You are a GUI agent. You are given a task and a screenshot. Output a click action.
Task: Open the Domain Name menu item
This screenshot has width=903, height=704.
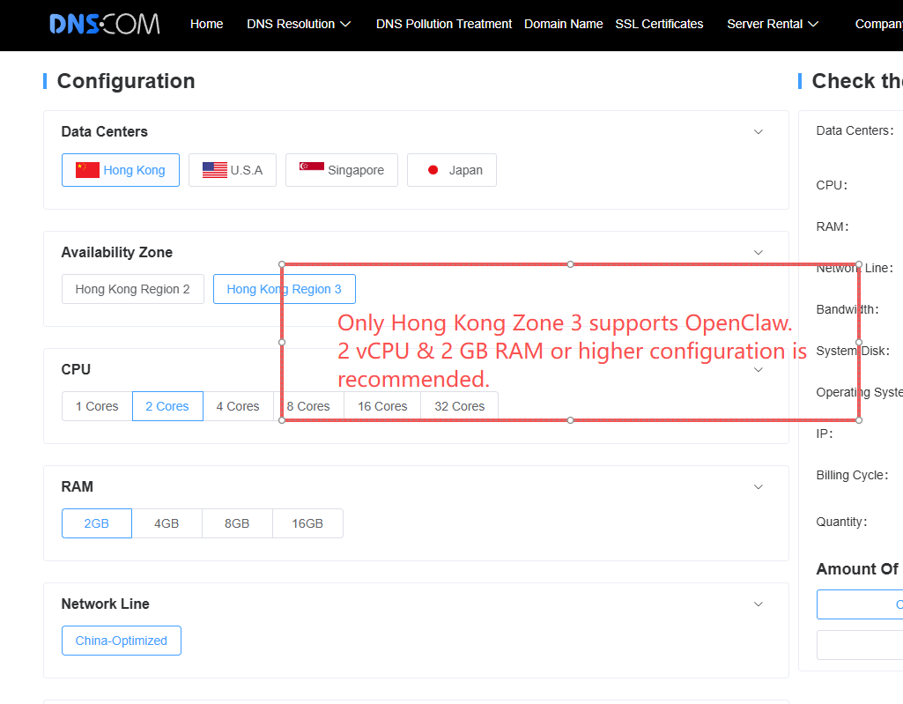(564, 24)
